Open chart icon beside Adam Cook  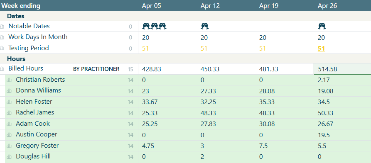[9, 124]
